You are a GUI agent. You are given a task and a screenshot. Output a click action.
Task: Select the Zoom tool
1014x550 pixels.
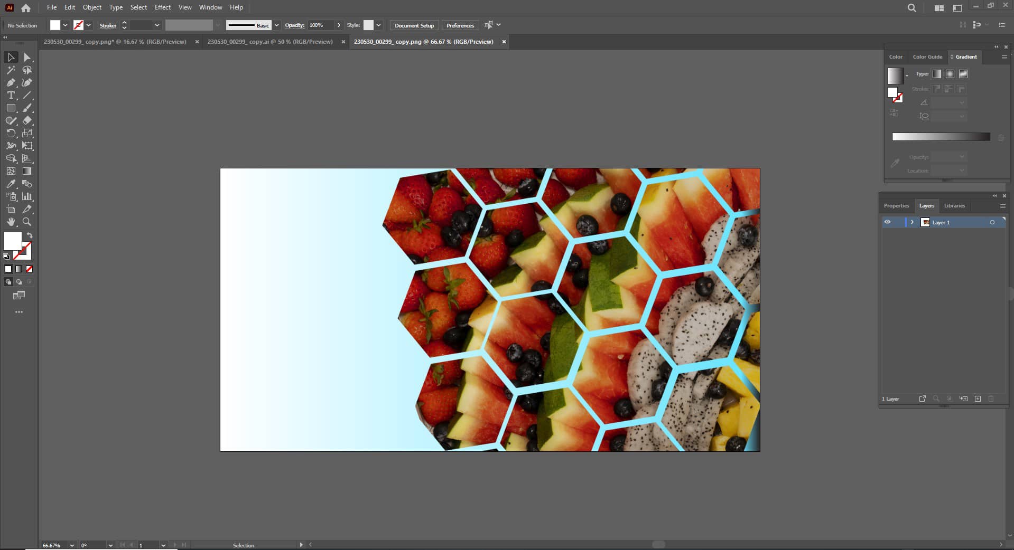27,222
